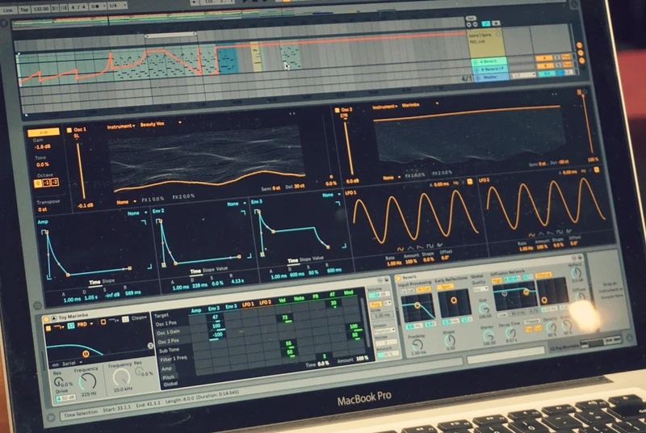Image resolution: width=646 pixels, height=433 pixels.
Task: Select Sub Tone target row
Action: (x=169, y=350)
